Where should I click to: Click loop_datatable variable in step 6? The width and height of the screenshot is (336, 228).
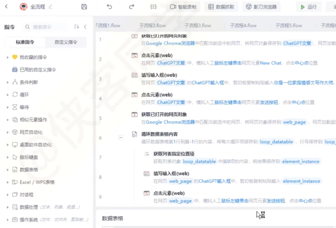pos(277,142)
